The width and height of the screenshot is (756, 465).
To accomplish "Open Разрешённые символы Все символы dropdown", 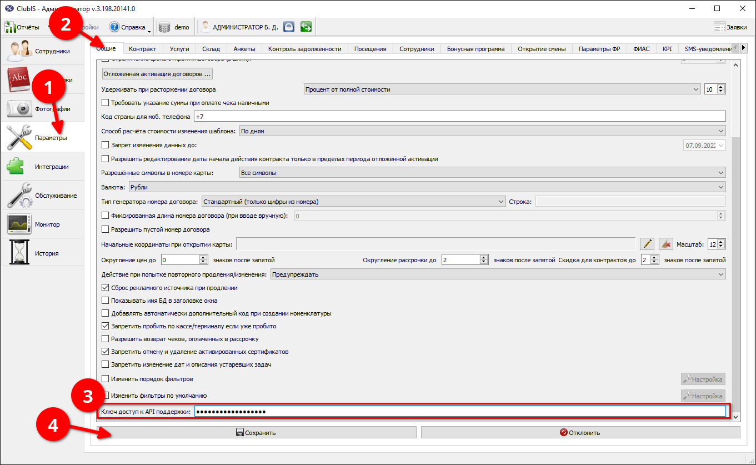I will 482,173.
